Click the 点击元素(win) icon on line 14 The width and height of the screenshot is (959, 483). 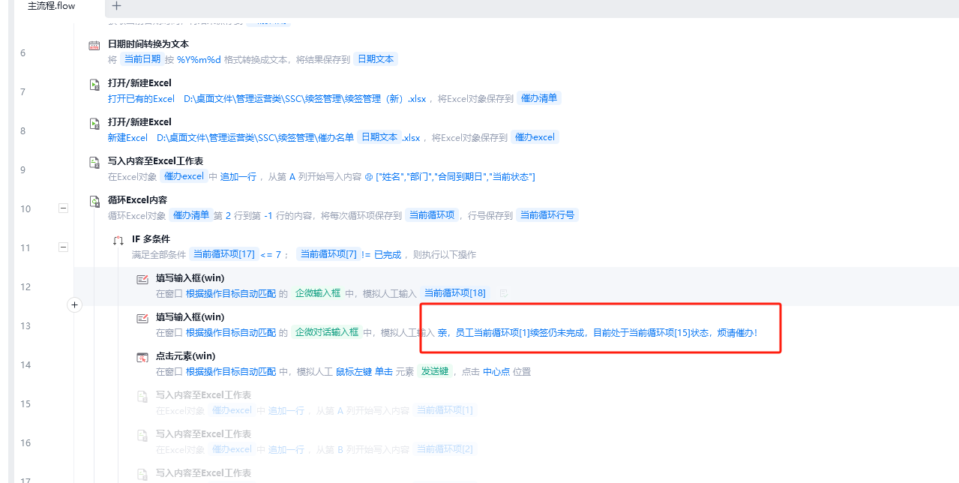click(x=142, y=358)
